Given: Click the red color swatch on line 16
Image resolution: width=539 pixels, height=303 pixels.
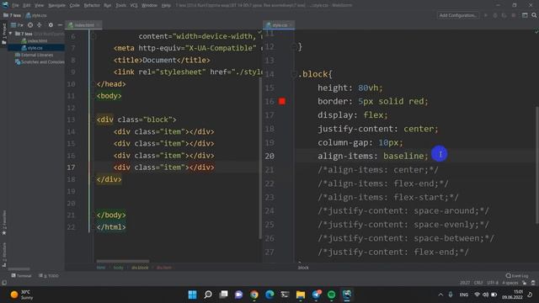Looking at the screenshot, I should point(282,101).
